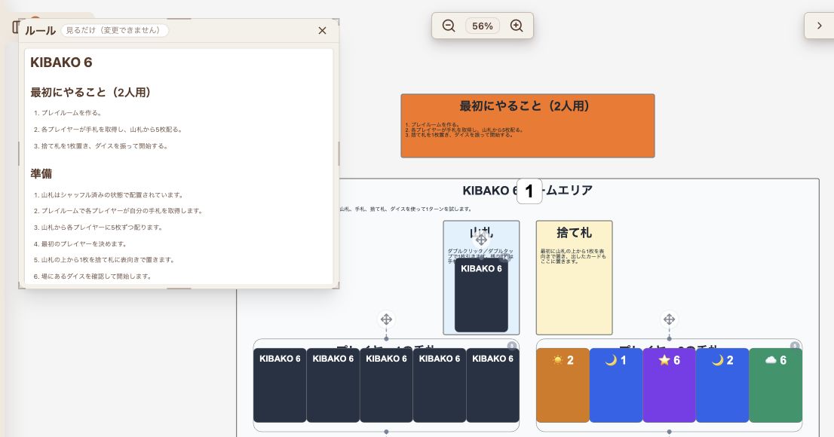Click the move handle above player 1's hand
This screenshot has width=834, height=437.
[x=386, y=319]
